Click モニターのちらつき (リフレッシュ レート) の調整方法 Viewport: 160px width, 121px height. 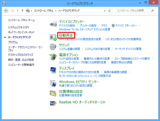click(85, 76)
